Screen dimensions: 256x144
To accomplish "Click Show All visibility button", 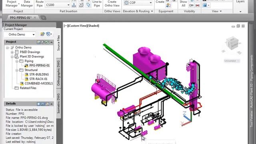I will [x=183, y=4].
